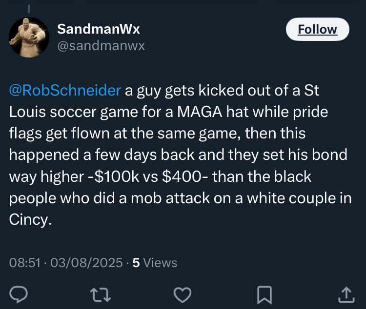Open the @RobSchneider mention

tap(64, 91)
